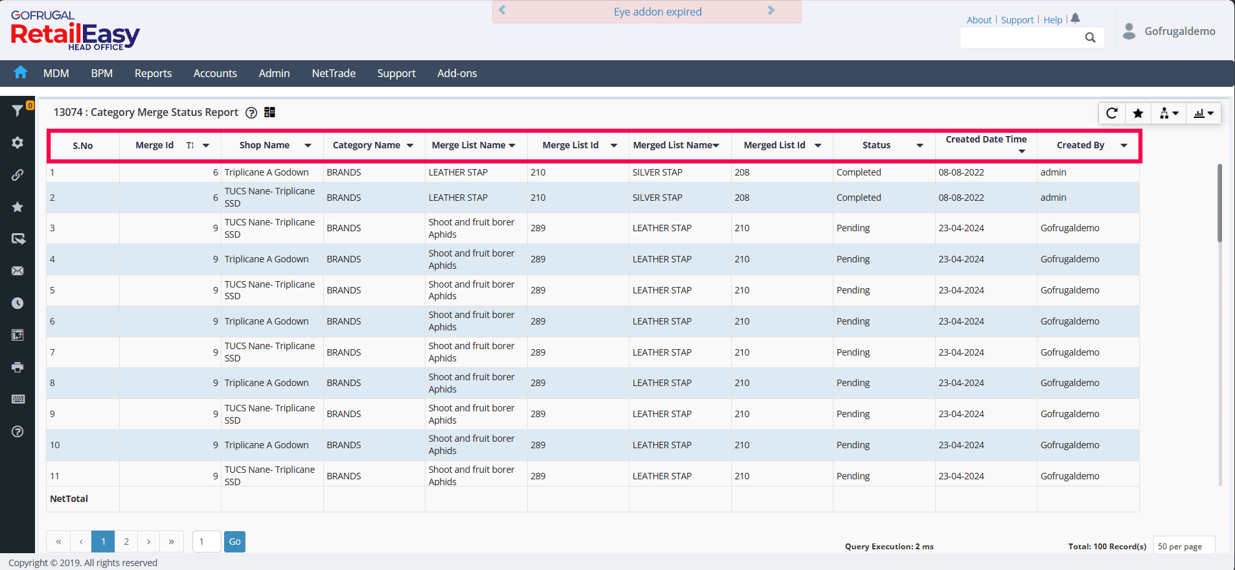This screenshot has height=570, width=1235.
Task: Click the table's vertical scrollbar
Action: 1219,203
